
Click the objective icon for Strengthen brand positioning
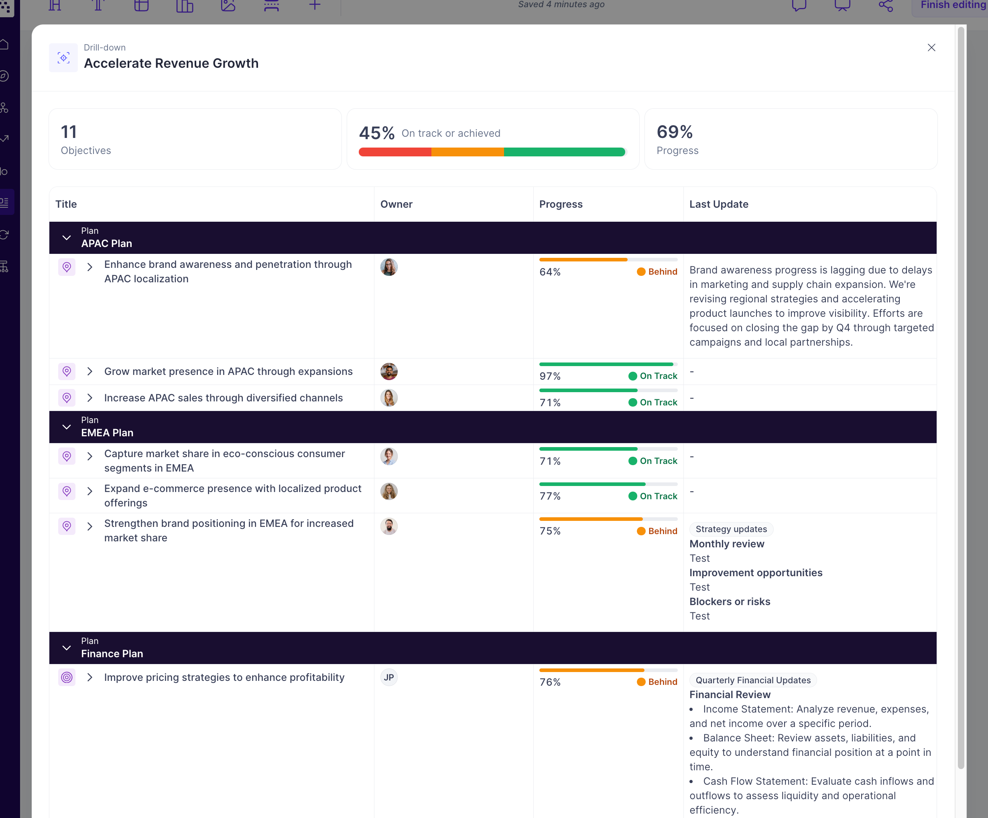tap(67, 526)
